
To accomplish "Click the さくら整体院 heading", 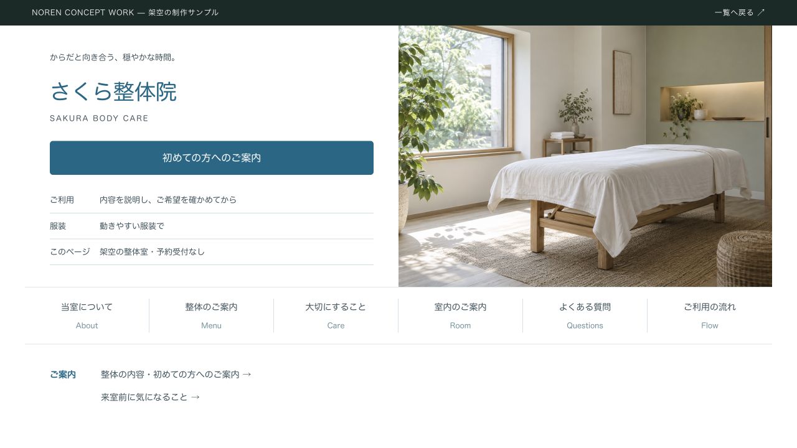I will click(x=113, y=91).
